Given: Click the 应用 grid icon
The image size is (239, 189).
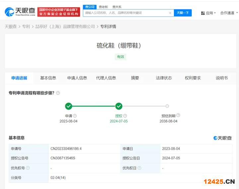Looking at the screenshot, I should [x=203, y=13].
